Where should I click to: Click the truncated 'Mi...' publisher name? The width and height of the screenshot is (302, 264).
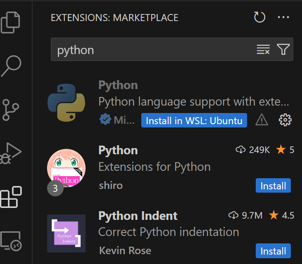[124, 120]
